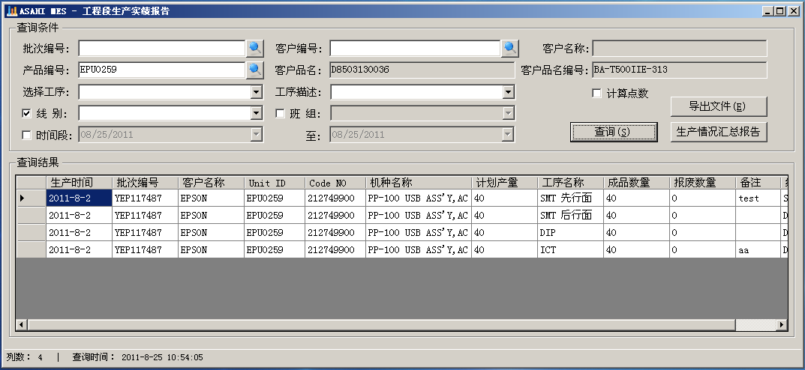Click the 产品编号 field containing EPU0259
805x370 pixels.
pyautogui.click(x=161, y=70)
